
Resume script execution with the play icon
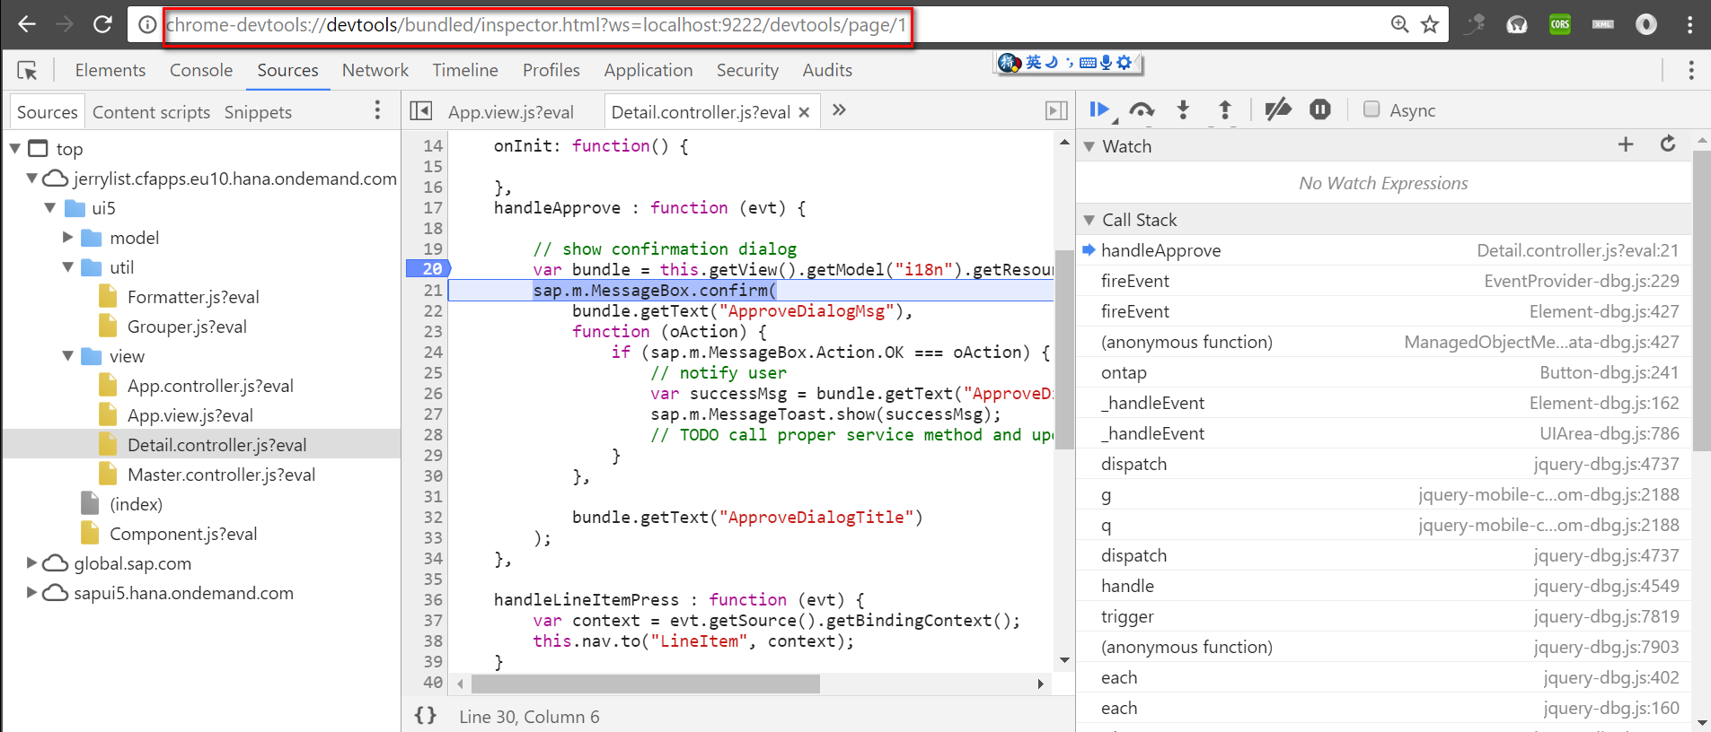point(1100,109)
